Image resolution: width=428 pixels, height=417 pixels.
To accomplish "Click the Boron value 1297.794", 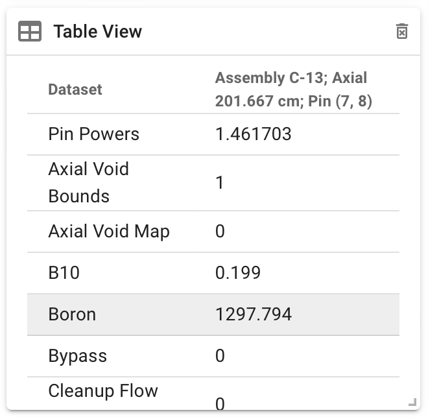I will pyautogui.click(x=254, y=314).
